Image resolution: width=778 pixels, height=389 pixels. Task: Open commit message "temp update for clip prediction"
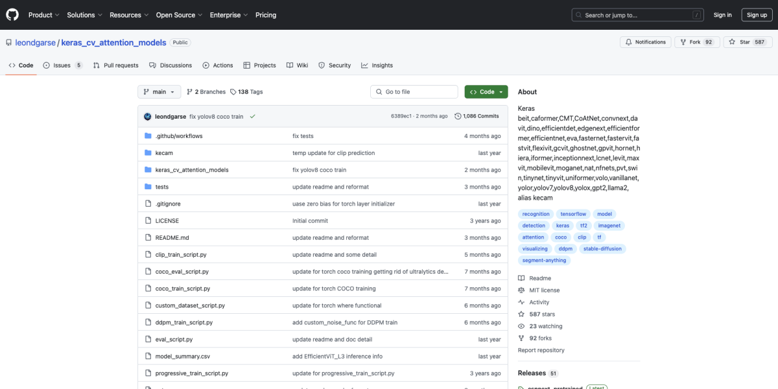click(x=334, y=153)
